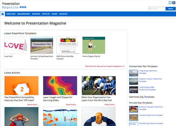This screenshot has width=176, height=126.
Task: Click Valentines Day Templates heading
Action: click(142, 97)
